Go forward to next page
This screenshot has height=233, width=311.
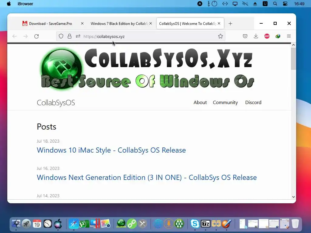26,36
